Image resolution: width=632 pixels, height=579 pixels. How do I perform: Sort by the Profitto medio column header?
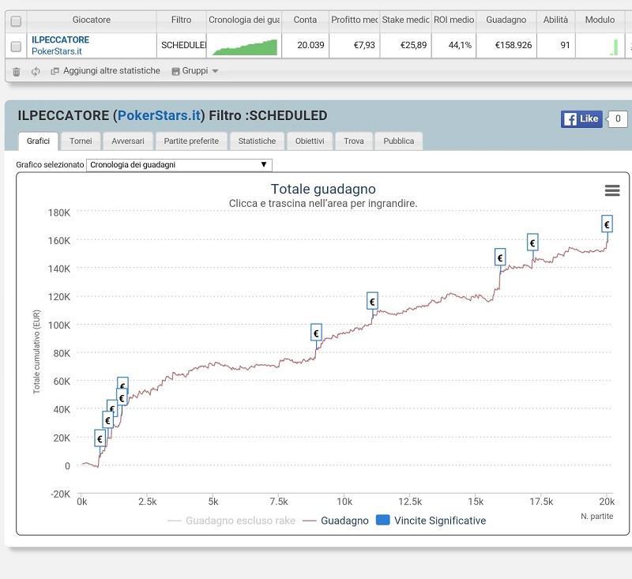[354, 20]
